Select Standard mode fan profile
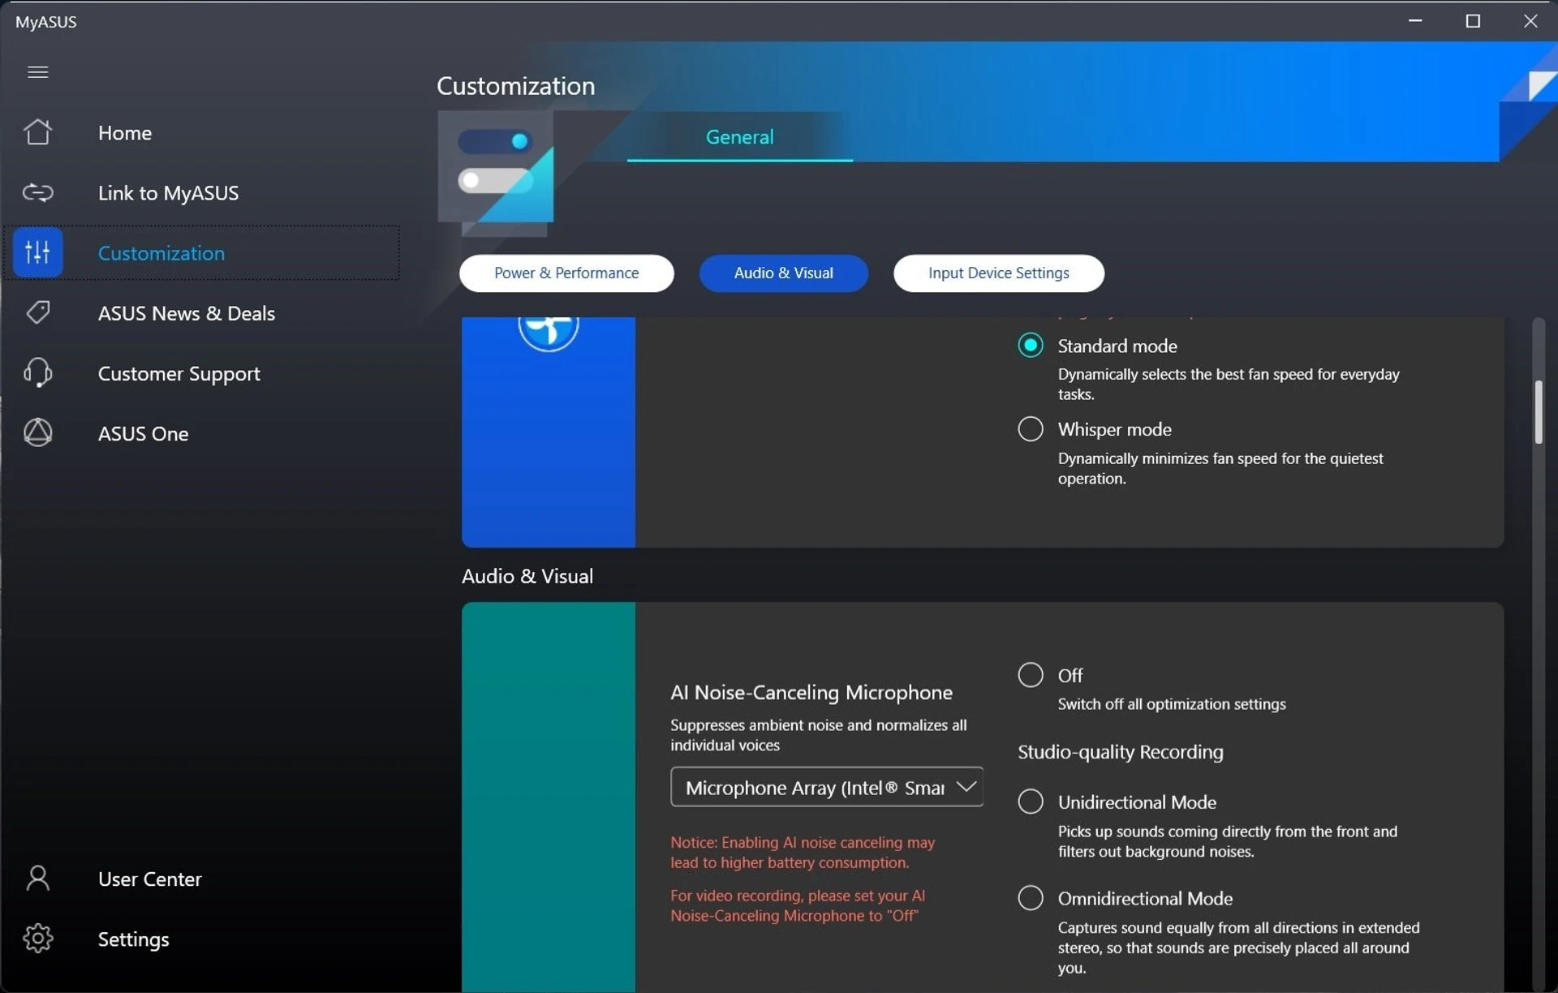 [1030, 346]
